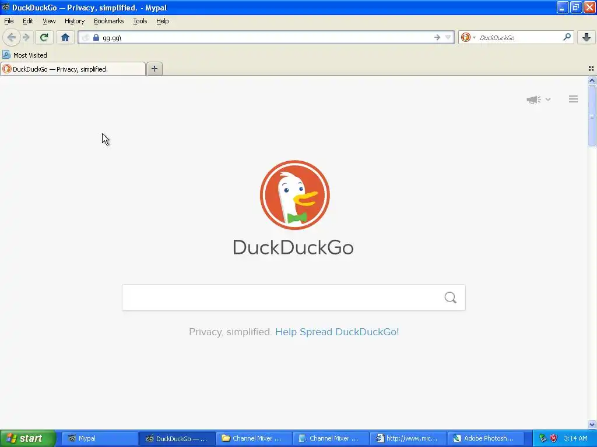Open the DuckDuckGo hamburger menu

coord(574,99)
